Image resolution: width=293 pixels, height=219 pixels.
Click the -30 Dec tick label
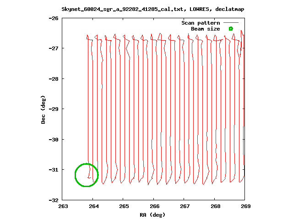pyautogui.click(x=54, y=140)
